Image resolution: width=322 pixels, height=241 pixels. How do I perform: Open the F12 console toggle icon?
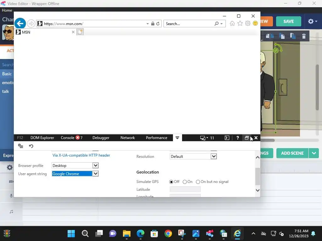[227, 138]
